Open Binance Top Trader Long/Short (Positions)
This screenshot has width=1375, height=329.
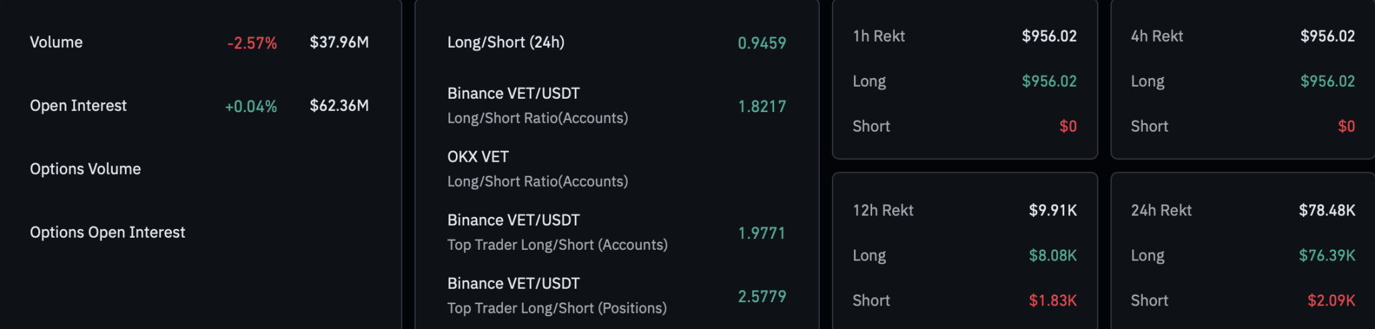(557, 295)
